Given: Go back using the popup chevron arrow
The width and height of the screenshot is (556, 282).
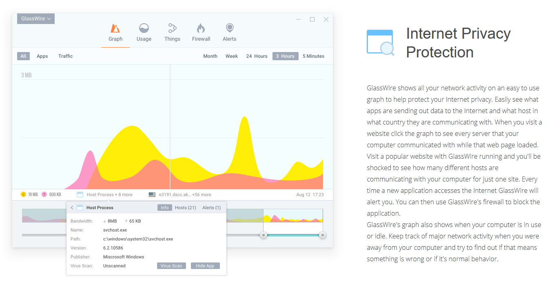Looking at the screenshot, I should tap(72, 208).
